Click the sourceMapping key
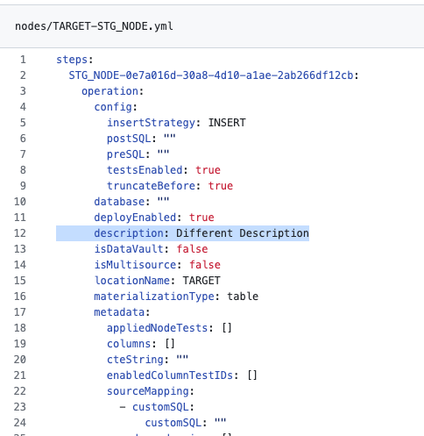 [148, 391]
